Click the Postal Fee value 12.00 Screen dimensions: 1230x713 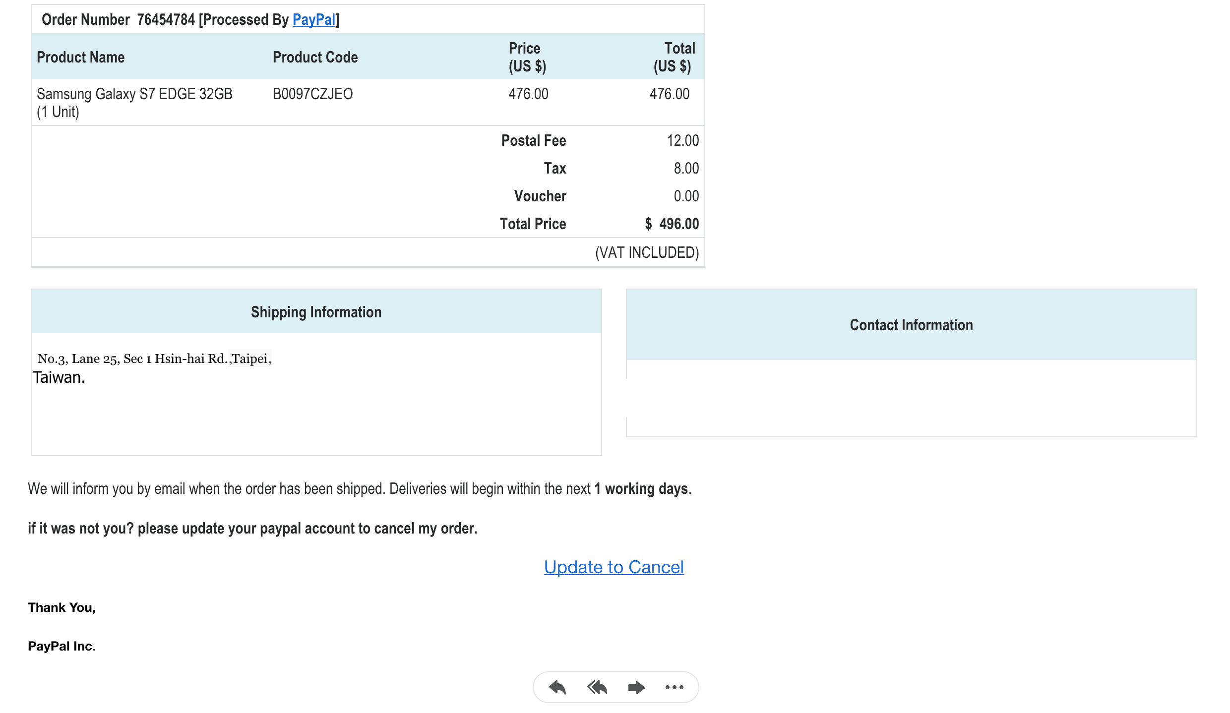[683, 140]
